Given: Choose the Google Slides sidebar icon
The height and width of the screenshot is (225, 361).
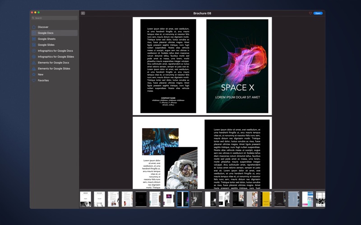Looking at the screenshot, I should pyautogui.click(x=34, y=45).
